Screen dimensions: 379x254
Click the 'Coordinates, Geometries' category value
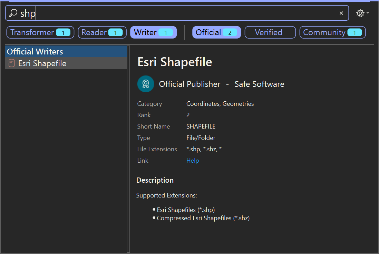(220, 104)
